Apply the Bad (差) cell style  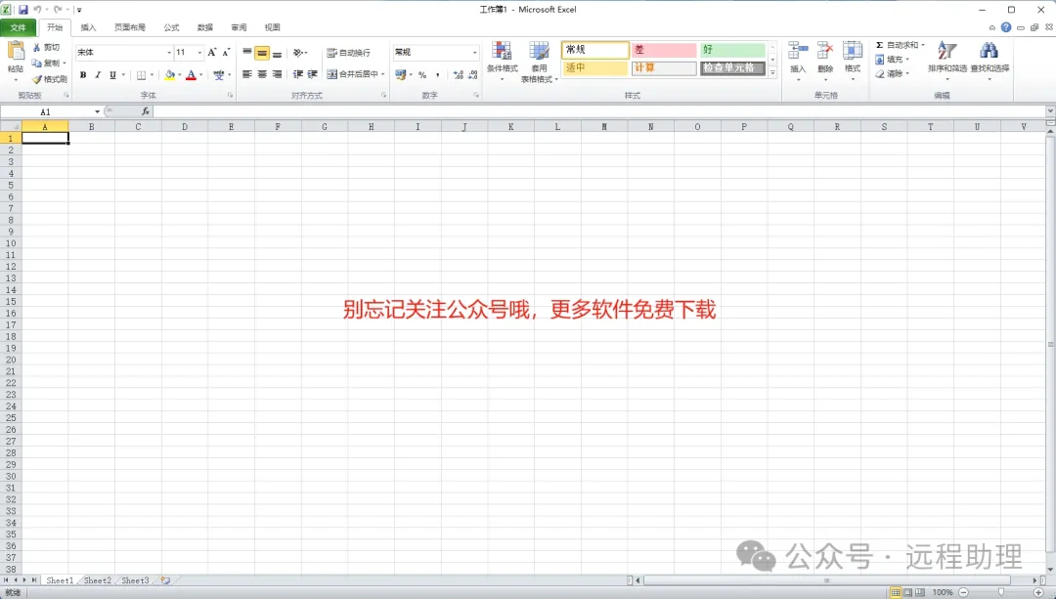[x=663, y=50]
